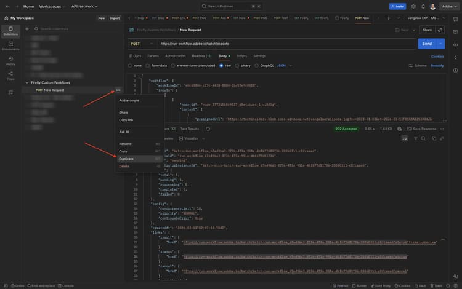Image resolution: width=462 pixels, height=289 pixels.
Task: Open the Collections sidebar panel
Action: point(10,31)
